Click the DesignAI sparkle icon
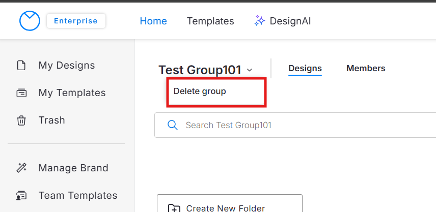 [260, 21]
